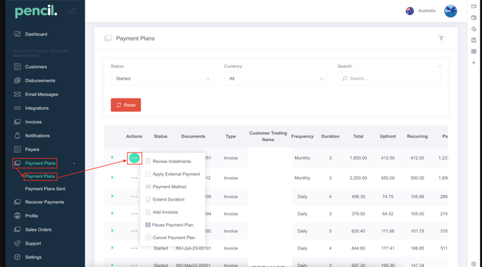482x267 pixels.
Task: Click INV-Jun-23-00191 document cell
Action: 193,248
